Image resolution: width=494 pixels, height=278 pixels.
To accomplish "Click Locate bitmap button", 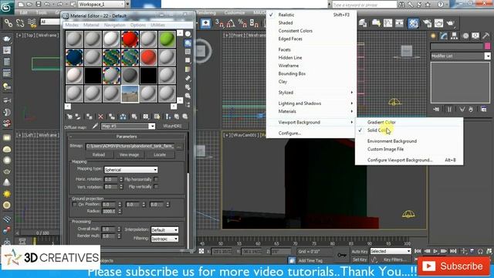I will pyautogui.click(x=160, y=154).
